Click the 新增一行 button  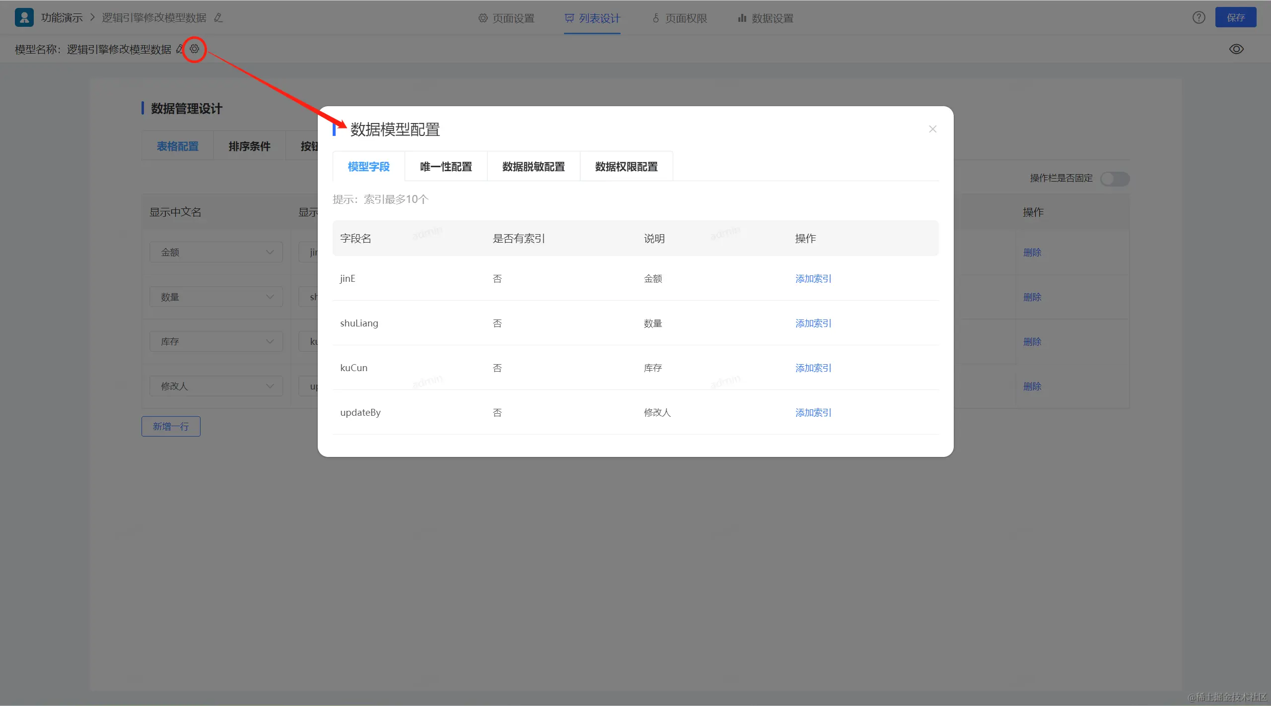(171, 426)
